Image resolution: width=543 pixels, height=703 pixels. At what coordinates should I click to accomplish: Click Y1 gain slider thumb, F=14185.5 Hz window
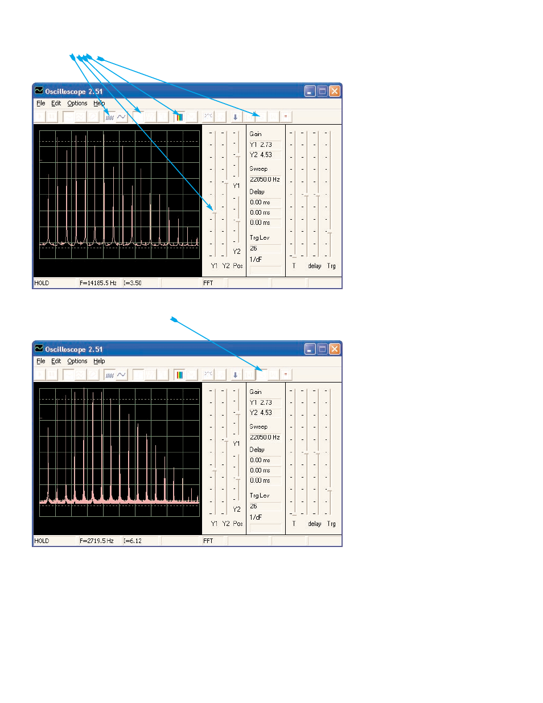click(215, 212)
